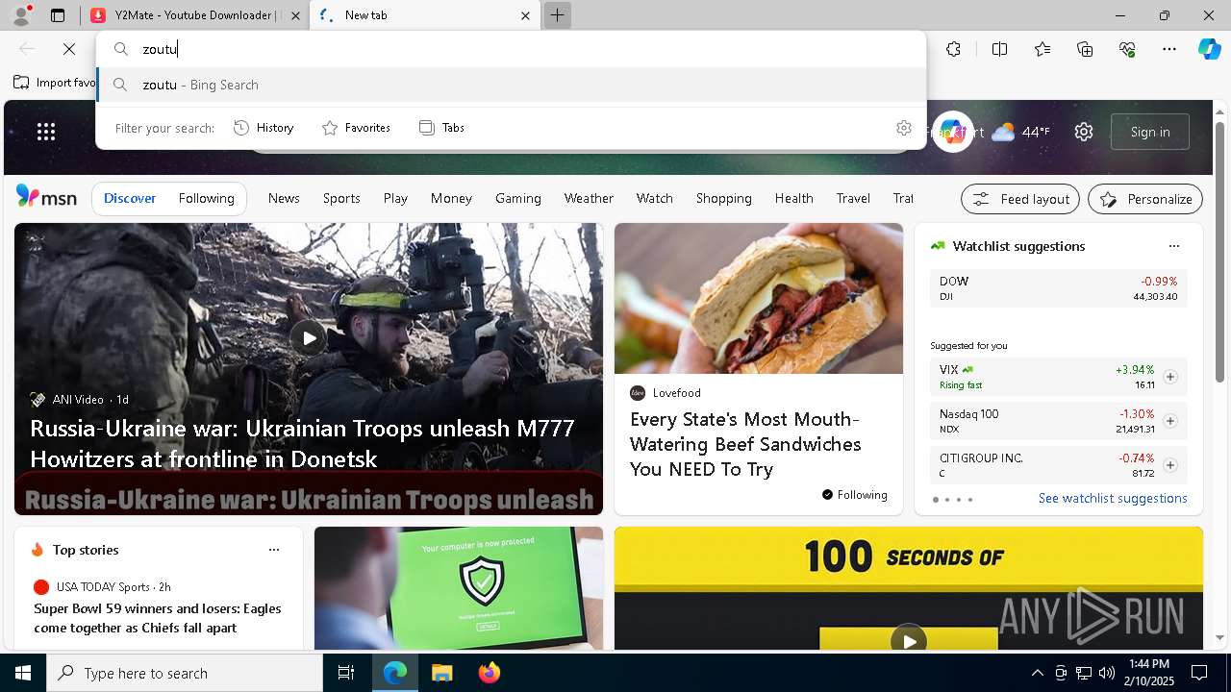Click the Personalize button
The image size is (1231, 692).
1145,199
